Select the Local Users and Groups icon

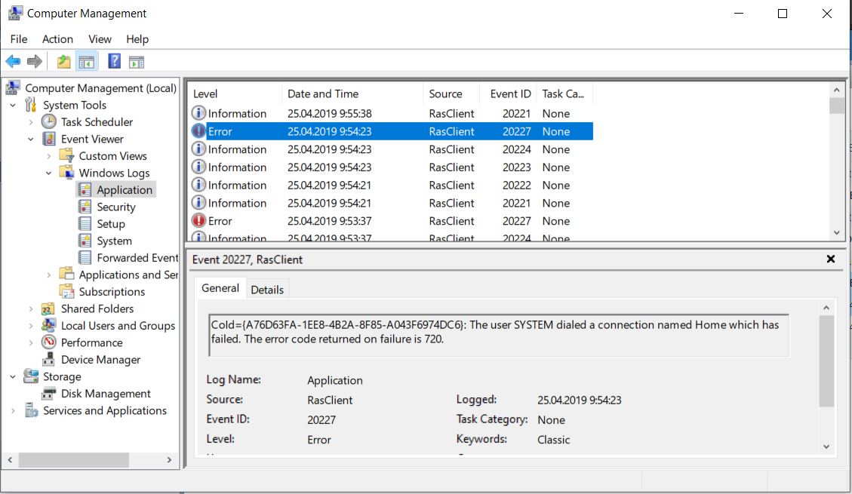click(x=48, y=325)
